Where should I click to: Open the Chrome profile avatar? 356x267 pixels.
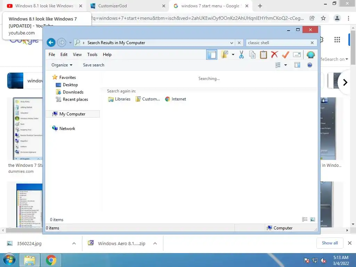(x=337, y=18)
